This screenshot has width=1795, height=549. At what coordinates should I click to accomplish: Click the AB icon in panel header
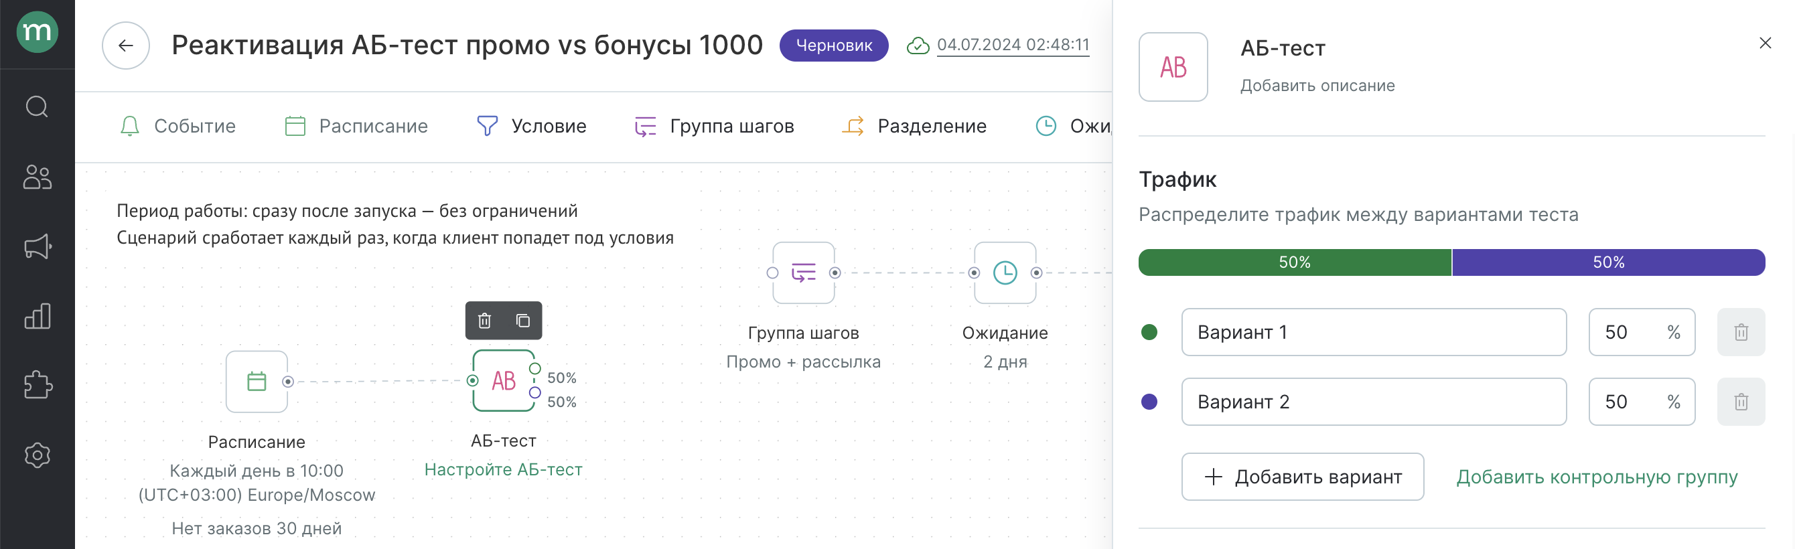click(1173, 67)
